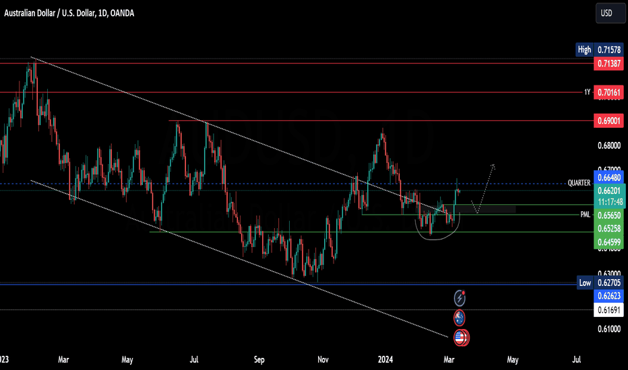
Task: Click the 2024 date on time axis
Action: (385, 360)
